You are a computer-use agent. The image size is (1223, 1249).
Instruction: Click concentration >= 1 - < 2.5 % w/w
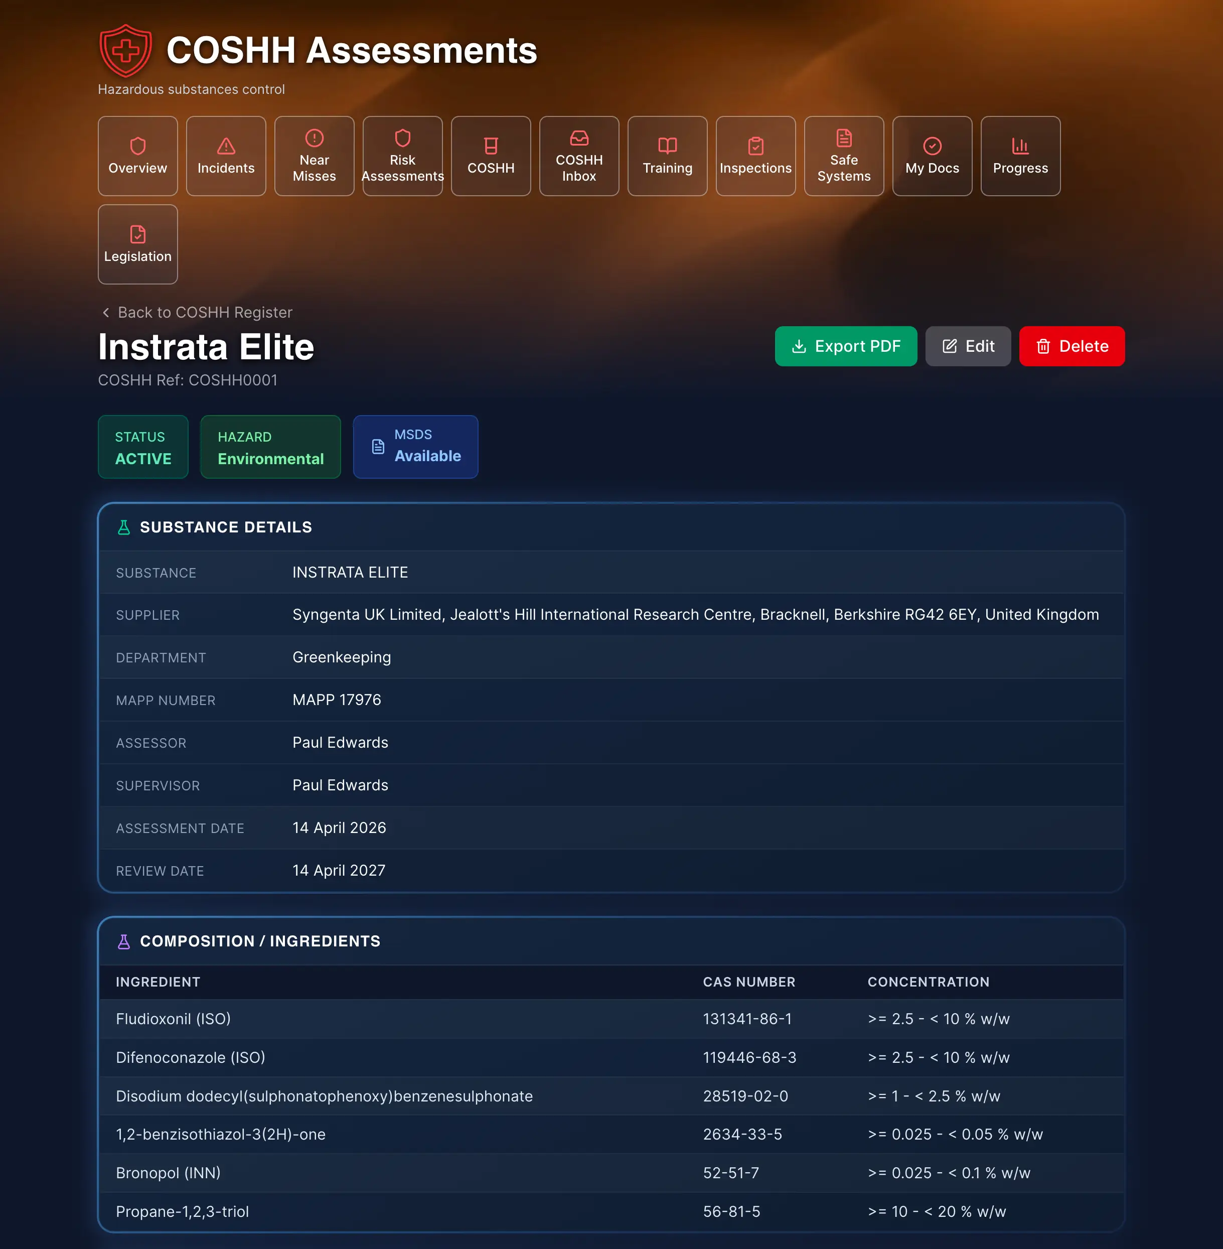tap(934, 1096)
